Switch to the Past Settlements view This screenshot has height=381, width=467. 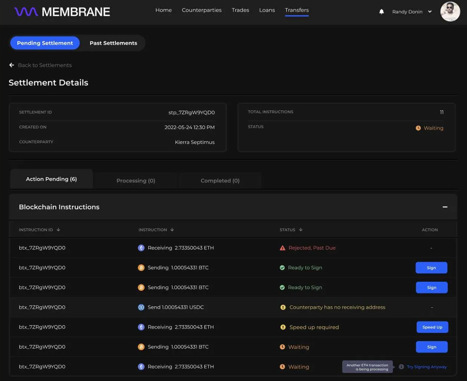click(113, 43)
